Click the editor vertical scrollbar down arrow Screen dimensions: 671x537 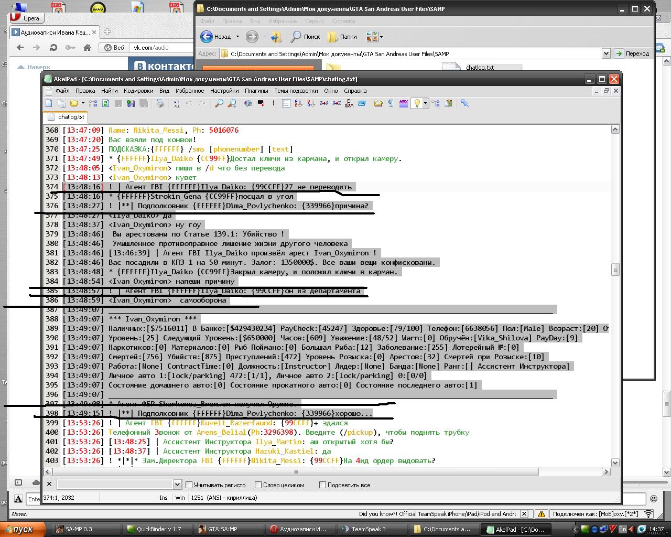pyautogui.click(x=615, y=463)
